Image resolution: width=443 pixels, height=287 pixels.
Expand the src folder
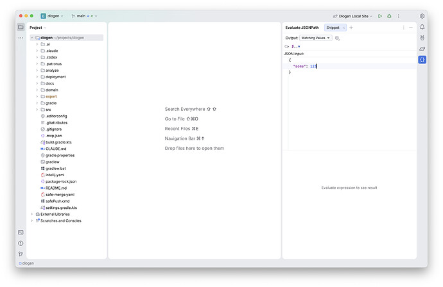point(37,110)
